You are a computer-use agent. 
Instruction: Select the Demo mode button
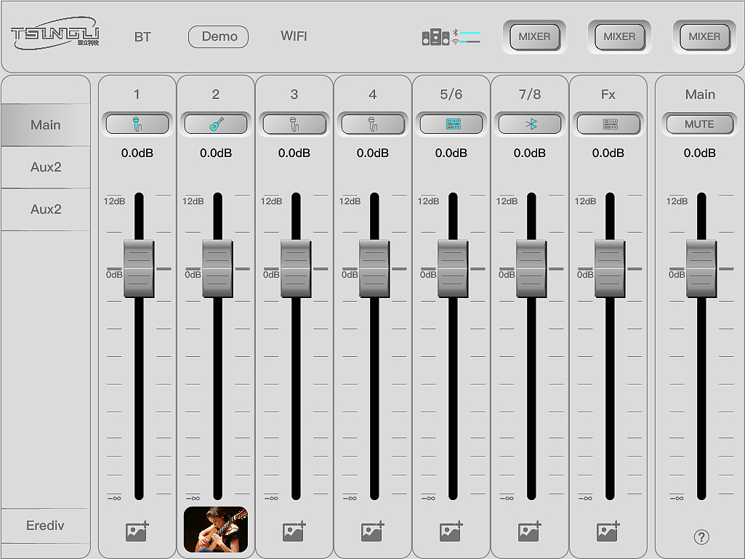[x=219, y=36]
